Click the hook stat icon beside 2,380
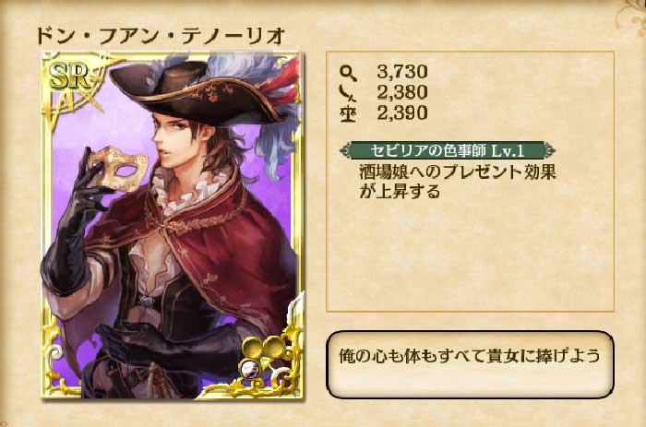 click(x=347, y=93)
